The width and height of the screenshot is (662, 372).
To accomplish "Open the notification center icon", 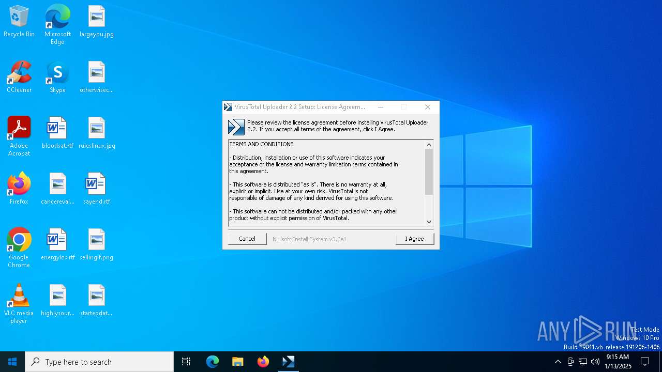I will tap(645, 362).
